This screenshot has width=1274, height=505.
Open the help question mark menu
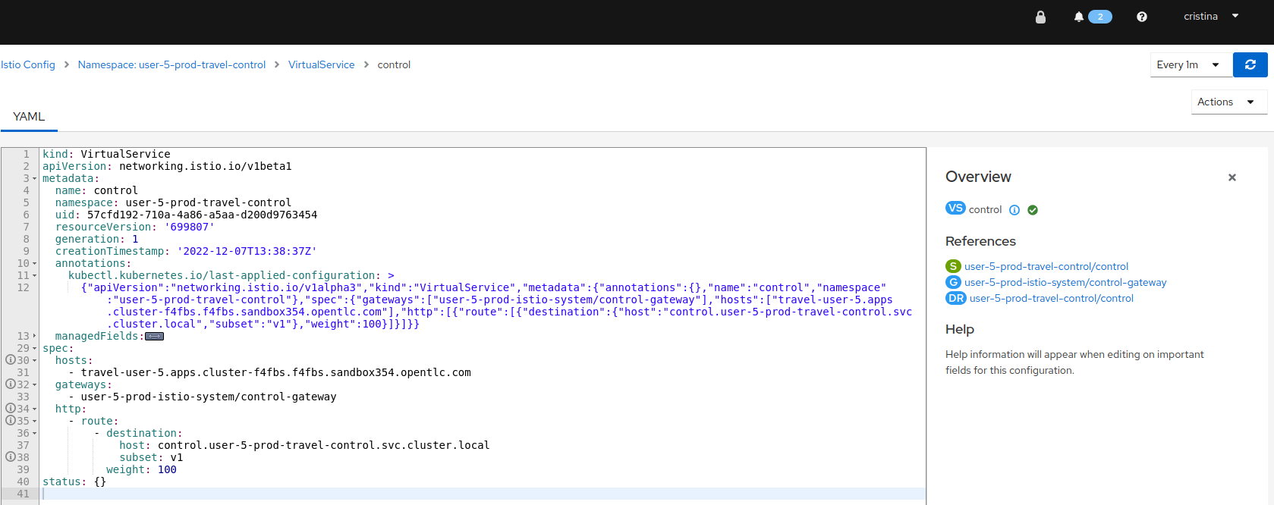(x=1141, y=17)
